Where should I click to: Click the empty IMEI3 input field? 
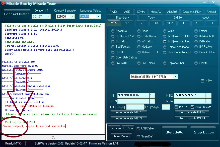pyautogui.click(x=133, y=101)
